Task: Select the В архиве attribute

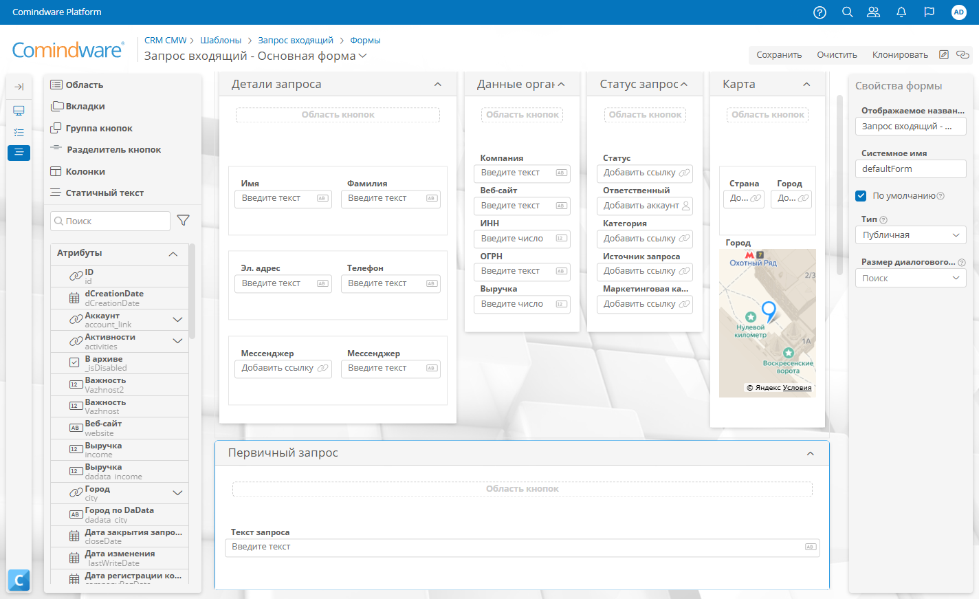Action: [120, 363]
